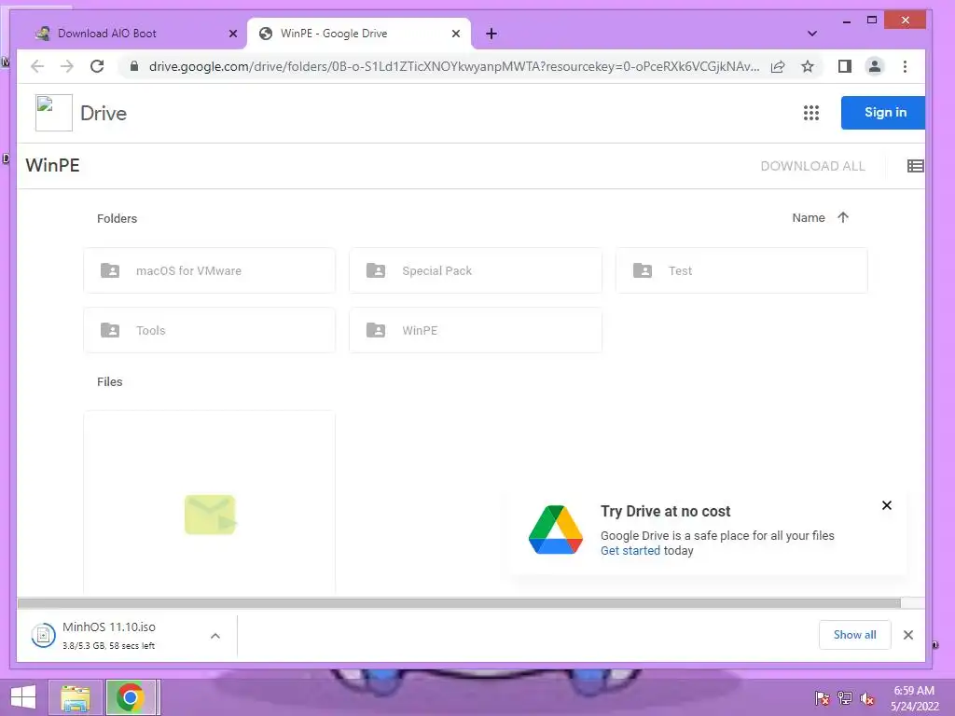This screenshot has width=955, height=716.
Task: Expand MinhOS download options chevron
Action: 215,636
